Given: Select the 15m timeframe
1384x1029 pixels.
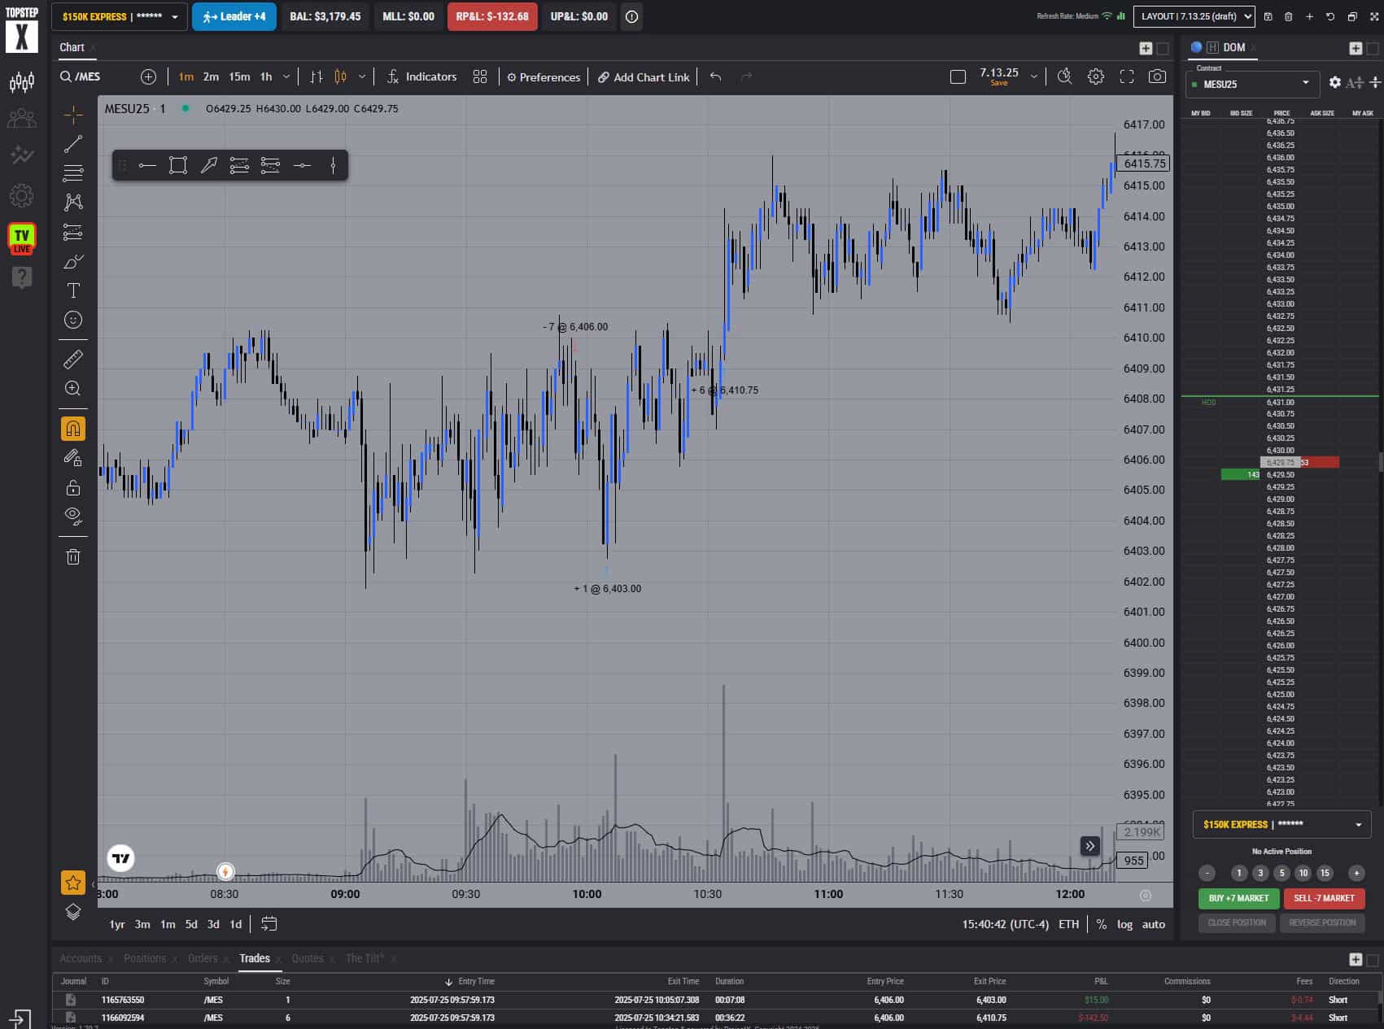Looking at the screenshot, I should point(239,76).
